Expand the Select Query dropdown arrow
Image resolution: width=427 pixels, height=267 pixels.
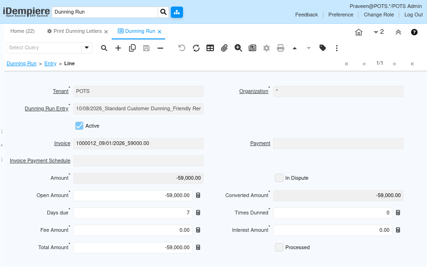87,48
